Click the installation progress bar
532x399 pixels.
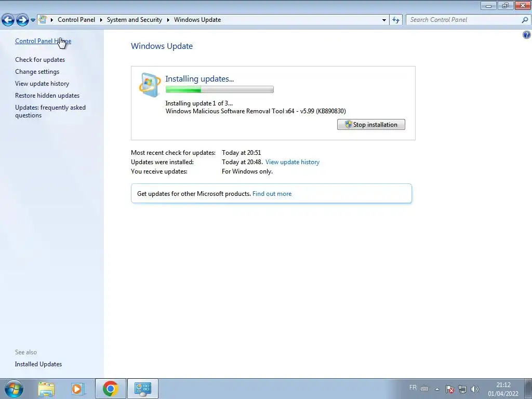click(x=220, y=89)
